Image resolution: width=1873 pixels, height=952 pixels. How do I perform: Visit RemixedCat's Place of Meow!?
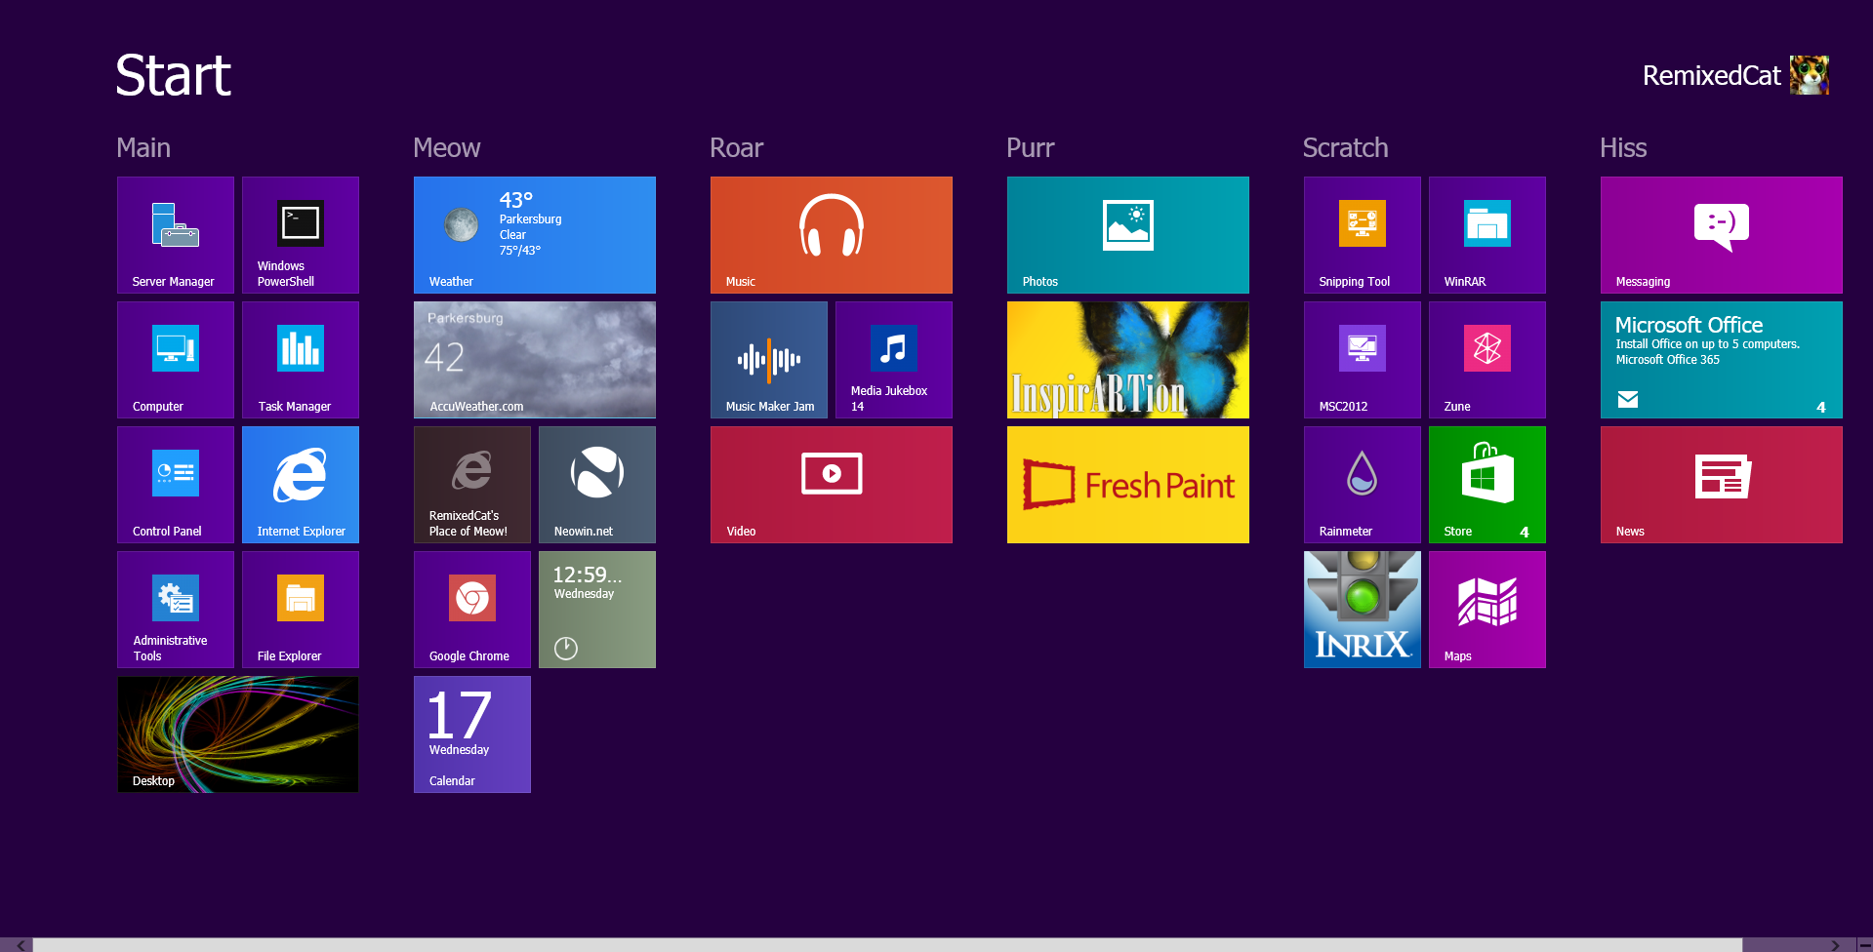pyautogui.click(x=471, y=485)
